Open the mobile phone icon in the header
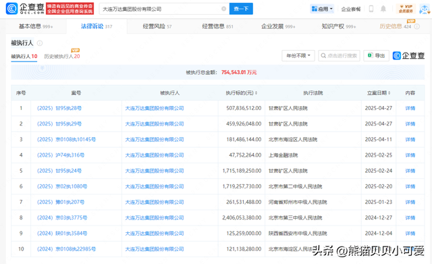Viewport: 432px width, 264px height. [371, 9]
